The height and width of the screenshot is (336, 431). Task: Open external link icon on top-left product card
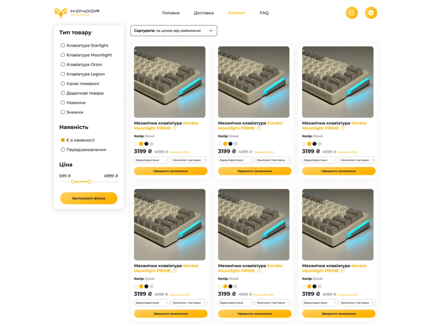[x=175, y=128]
